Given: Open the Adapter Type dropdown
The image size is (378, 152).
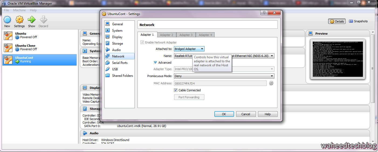Looking at the screenshot, I should click(x=224, y=69).
